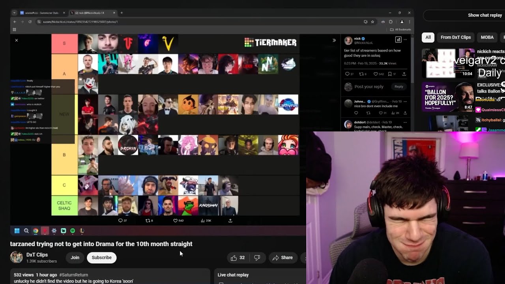
Task: Bookmark this page with star icon
Action: [372, 22]
